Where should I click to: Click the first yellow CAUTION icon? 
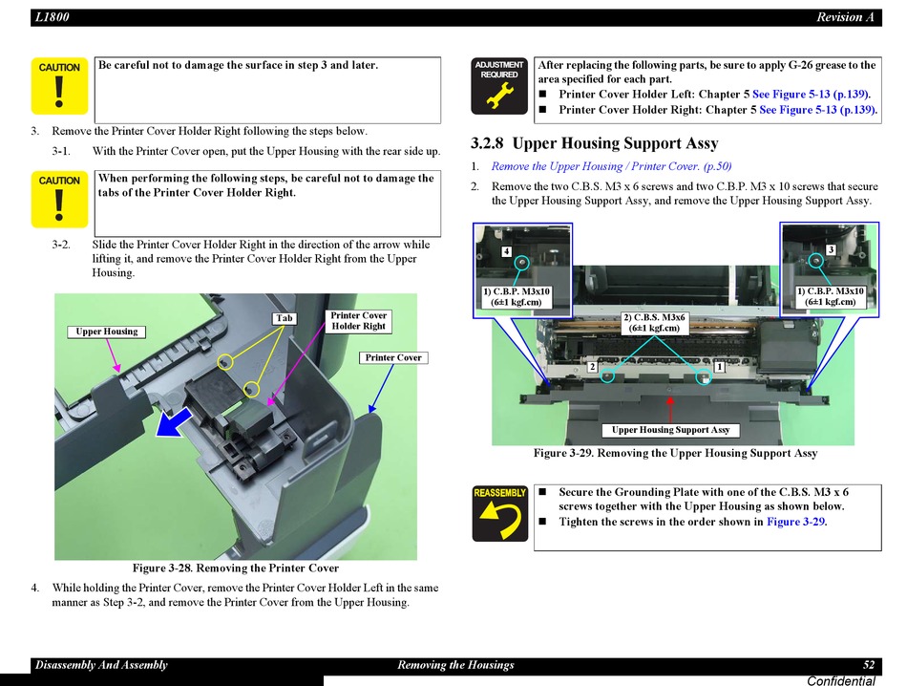pos(59,86)
